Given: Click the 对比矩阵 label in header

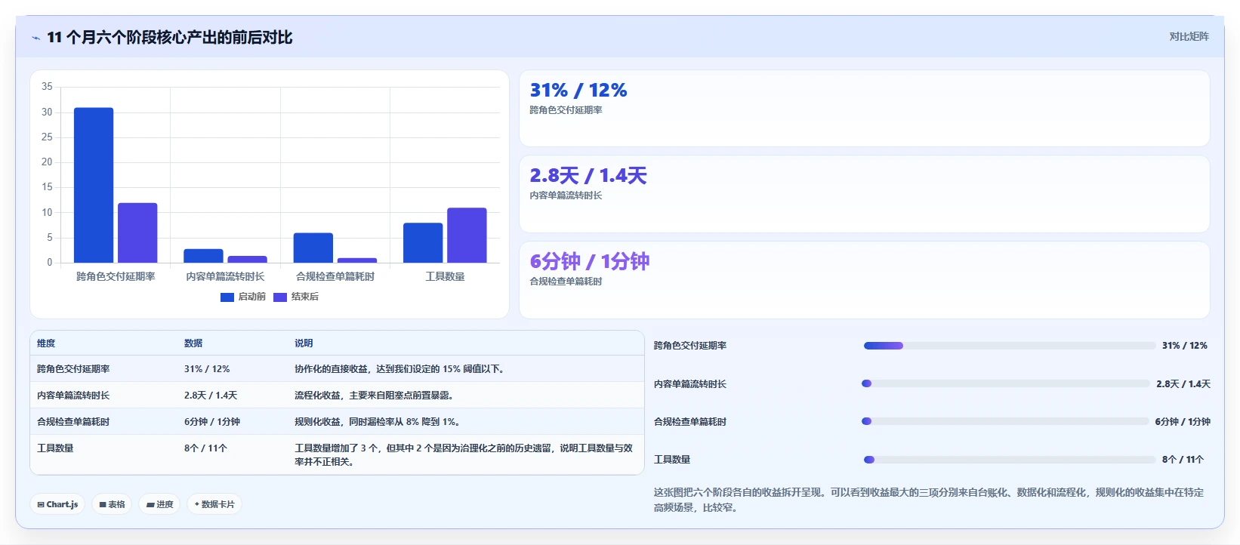Looking at the screenshot, I should (1189, 36).
